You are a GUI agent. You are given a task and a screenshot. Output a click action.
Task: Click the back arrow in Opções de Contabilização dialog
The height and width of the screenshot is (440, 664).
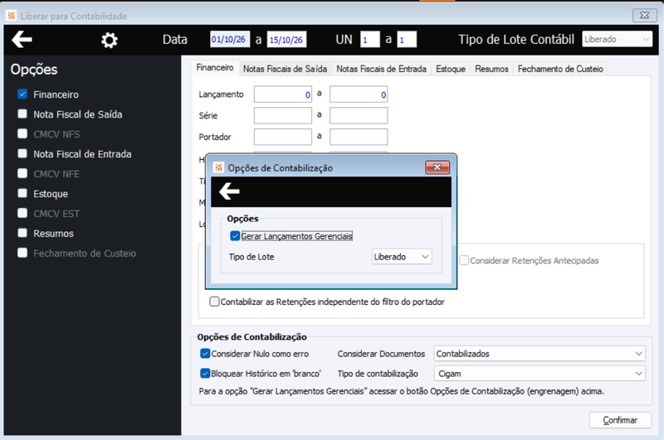[x=229, y=191]
